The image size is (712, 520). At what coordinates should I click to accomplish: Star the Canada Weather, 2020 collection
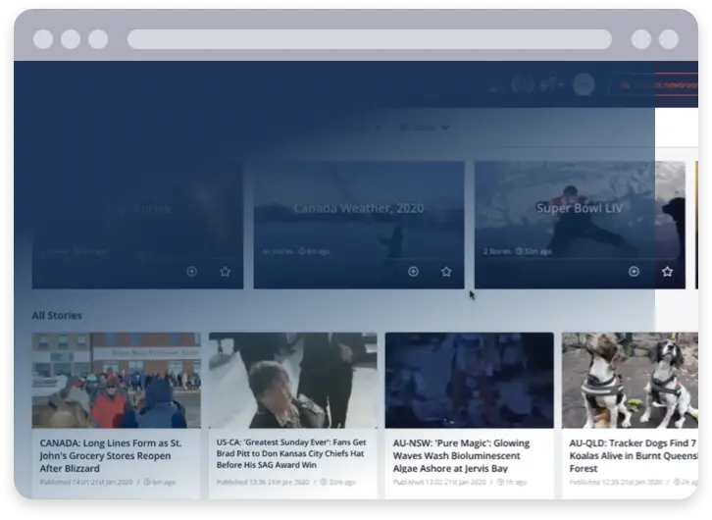pyautogui.click(x=446, y=272)
